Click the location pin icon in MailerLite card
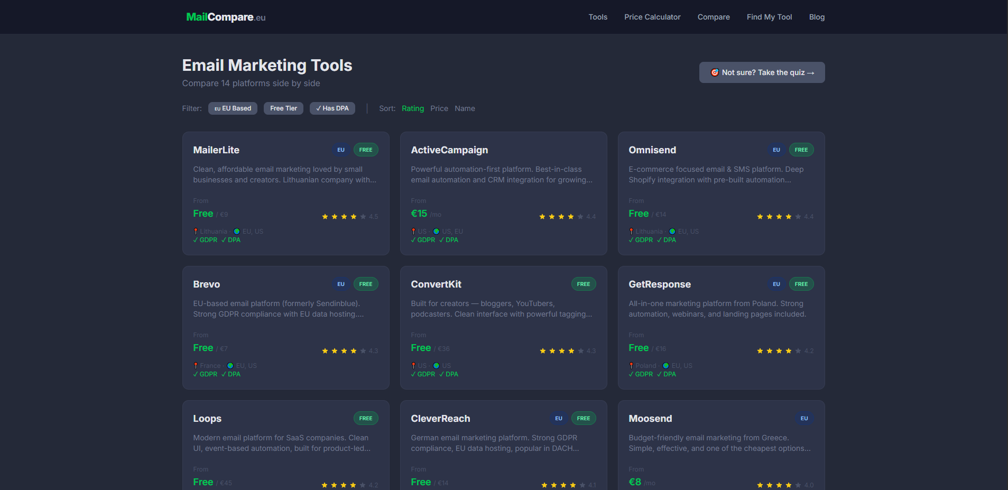This screenshot has height=490, width=1008. click(x=196, y=232)
